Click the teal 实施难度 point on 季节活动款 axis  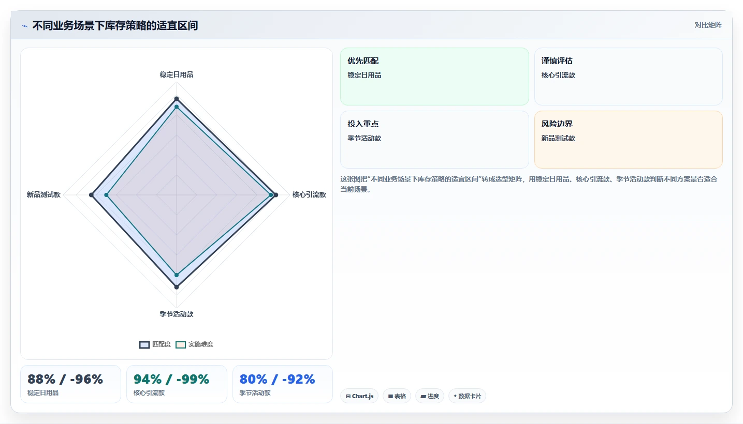pyautogui.click(x=177, y=275)
